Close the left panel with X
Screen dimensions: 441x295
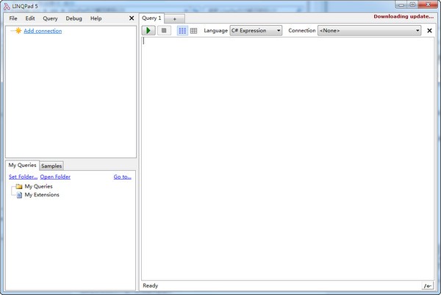[x=132, y=18]
